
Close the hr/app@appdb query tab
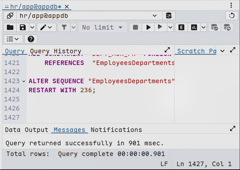[x=67, y=7]
